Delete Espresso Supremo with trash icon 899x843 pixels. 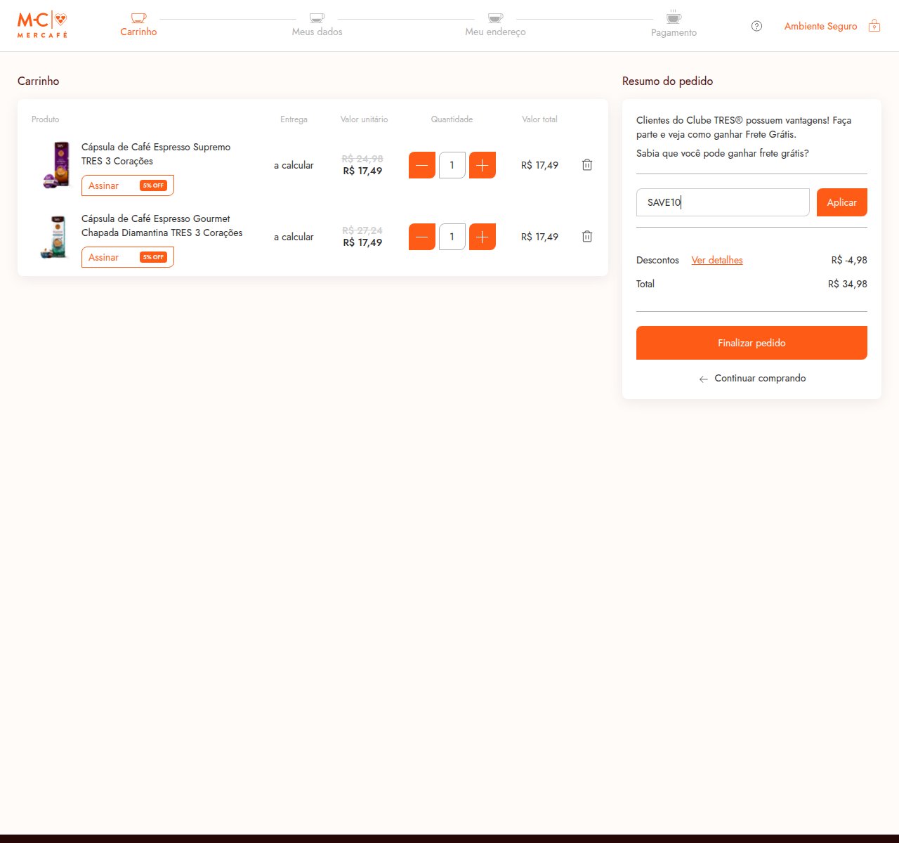click(x=587, y=164)
